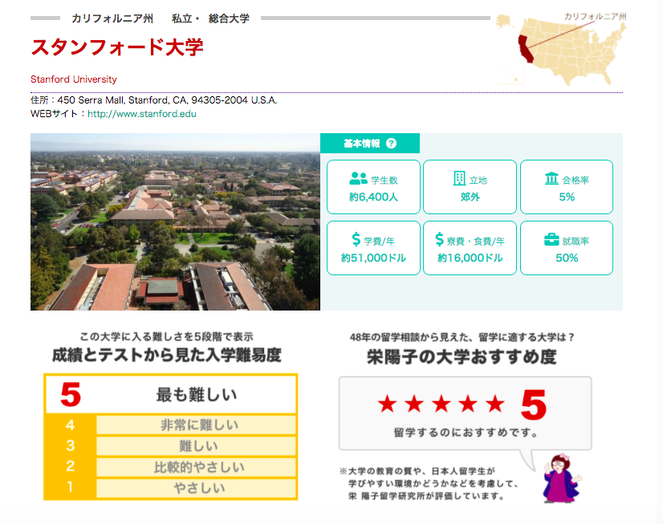Click the 郊外 location value
The image size is (663, 524).
point(470,197)
